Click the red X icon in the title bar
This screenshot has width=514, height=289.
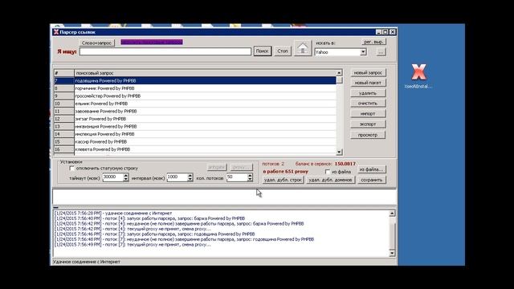pos(56,32)
